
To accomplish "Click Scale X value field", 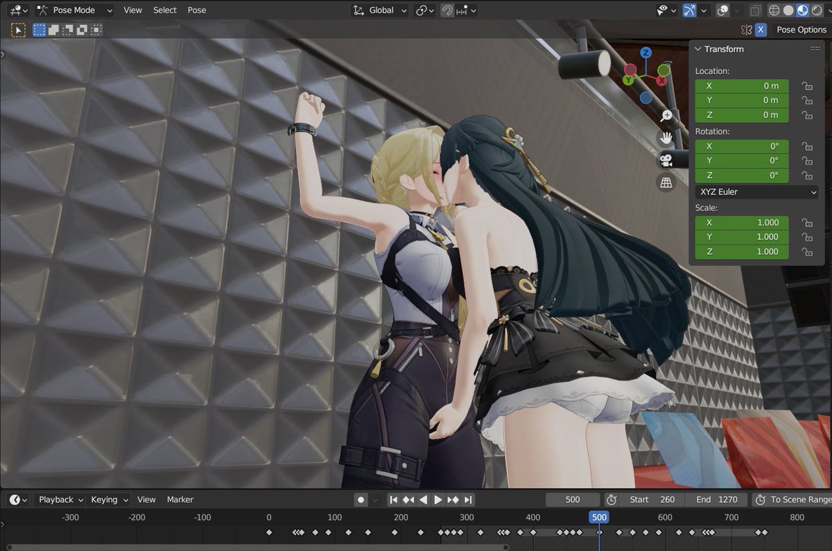I will pos(742,222).
